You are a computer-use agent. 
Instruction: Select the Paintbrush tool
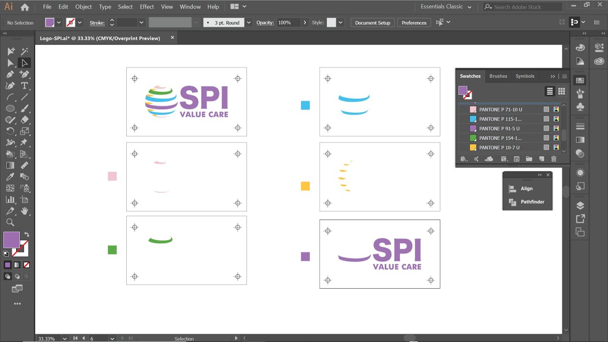24,108
